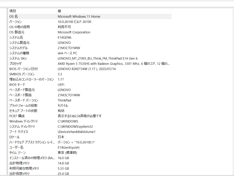Select the タイム ゾーン row

point(17,153)
